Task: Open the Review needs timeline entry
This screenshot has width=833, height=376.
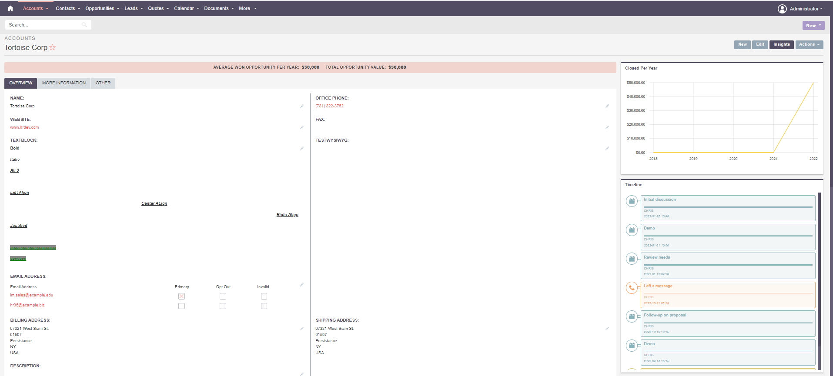Action: [728, 266]
